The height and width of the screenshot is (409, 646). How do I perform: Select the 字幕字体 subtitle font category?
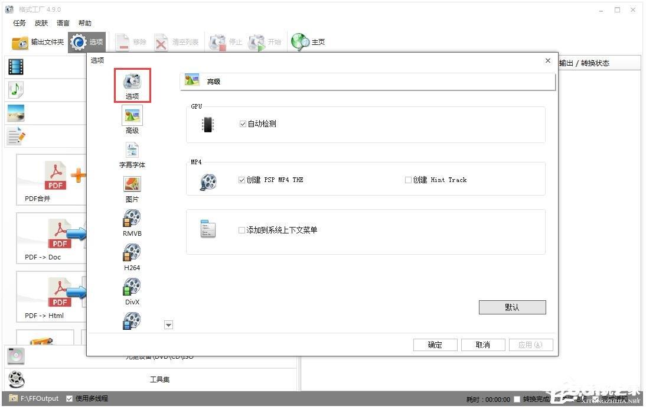[132, 155]
